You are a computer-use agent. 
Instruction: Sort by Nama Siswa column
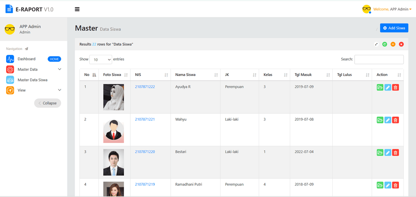[196, 75]
